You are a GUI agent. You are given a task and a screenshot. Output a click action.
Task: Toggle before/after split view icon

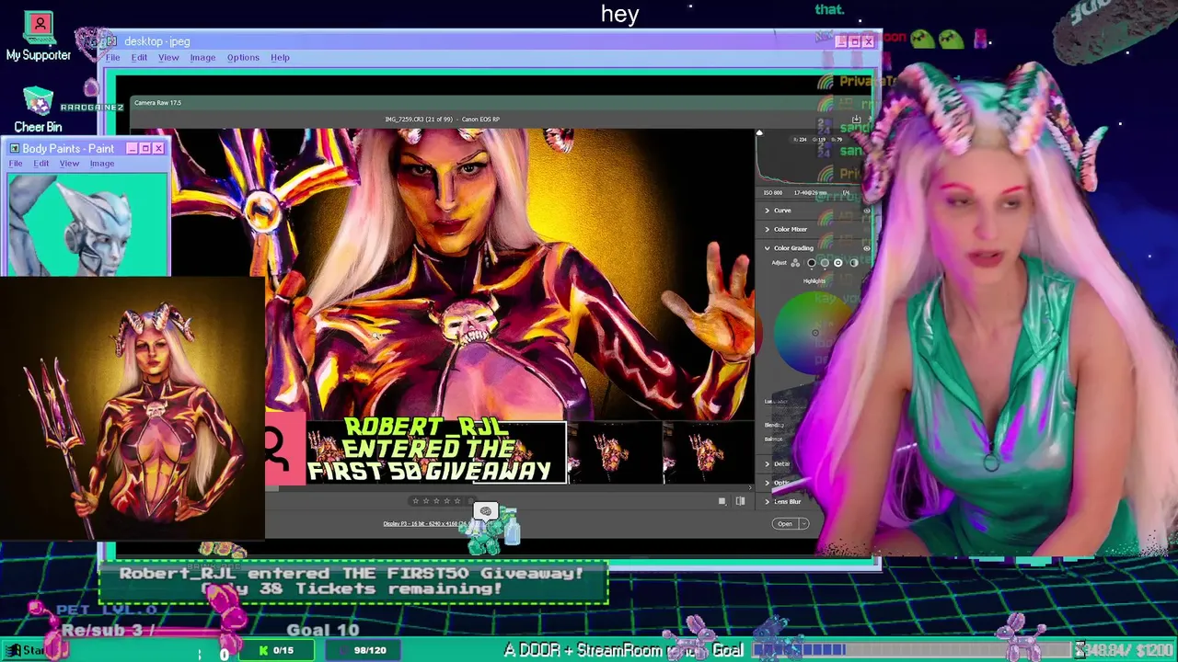[x=740, y=501]
